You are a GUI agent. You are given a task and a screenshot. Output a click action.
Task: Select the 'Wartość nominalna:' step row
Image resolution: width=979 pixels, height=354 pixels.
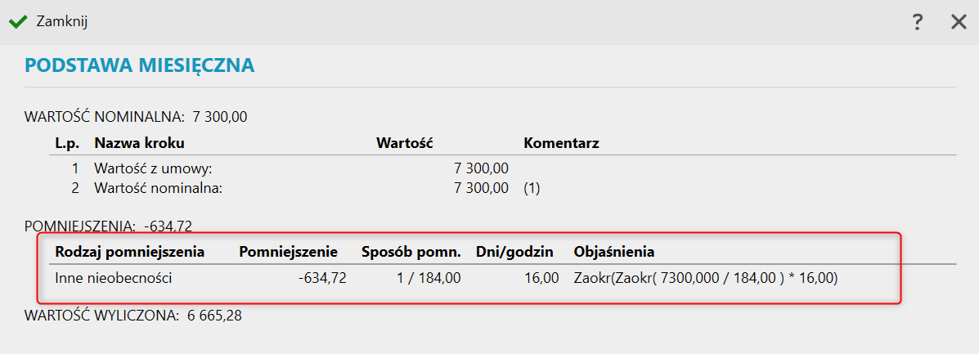(159, 189)
